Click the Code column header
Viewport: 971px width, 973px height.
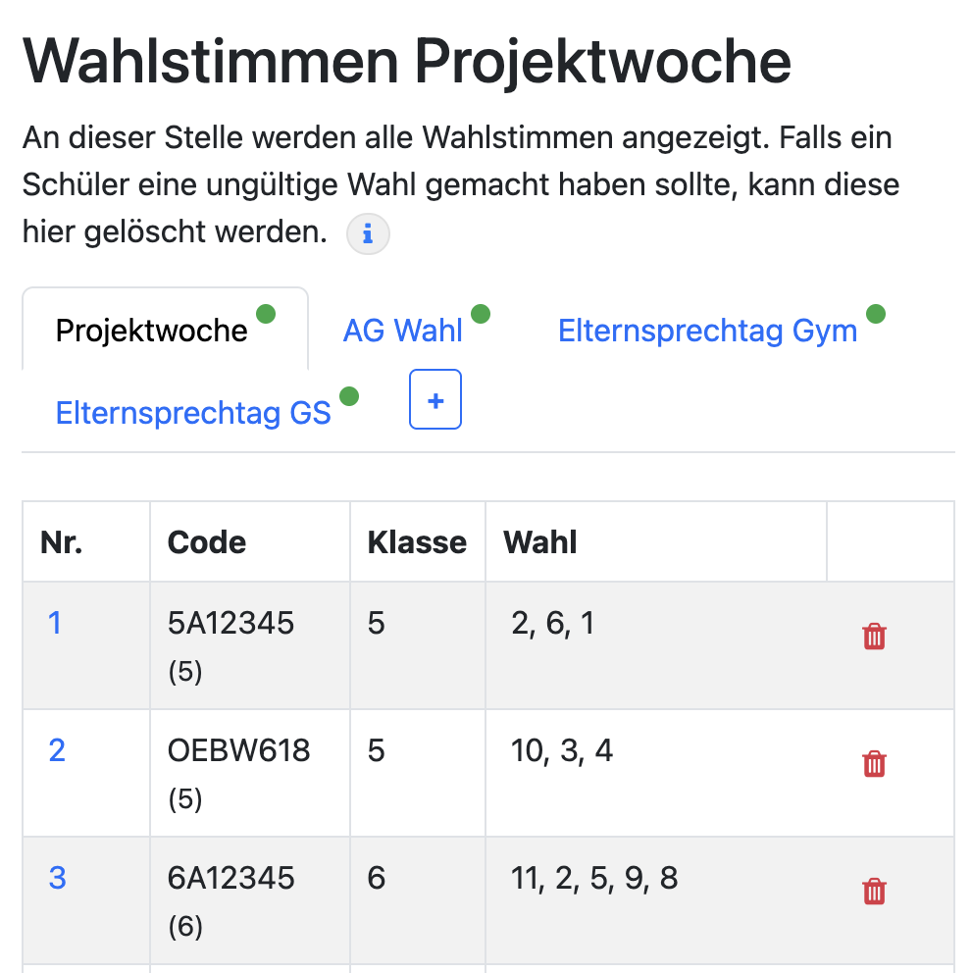(x=207, y=542)
